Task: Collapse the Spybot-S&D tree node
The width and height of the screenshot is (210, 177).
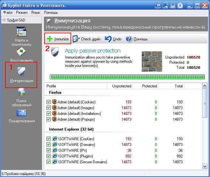Action: point(4,20)
